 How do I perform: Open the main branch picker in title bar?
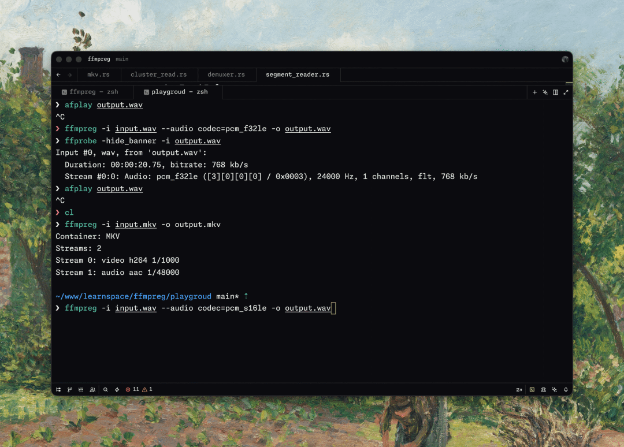(122, 59)
